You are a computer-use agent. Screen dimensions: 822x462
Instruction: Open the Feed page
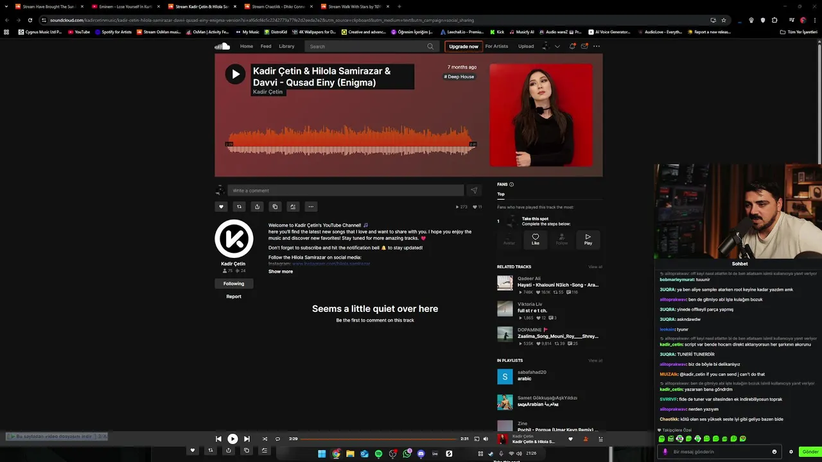pos(266,46)
